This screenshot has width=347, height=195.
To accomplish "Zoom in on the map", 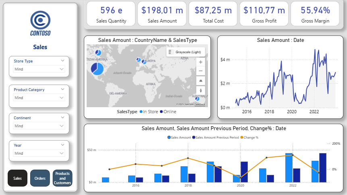I will [200, 62].
